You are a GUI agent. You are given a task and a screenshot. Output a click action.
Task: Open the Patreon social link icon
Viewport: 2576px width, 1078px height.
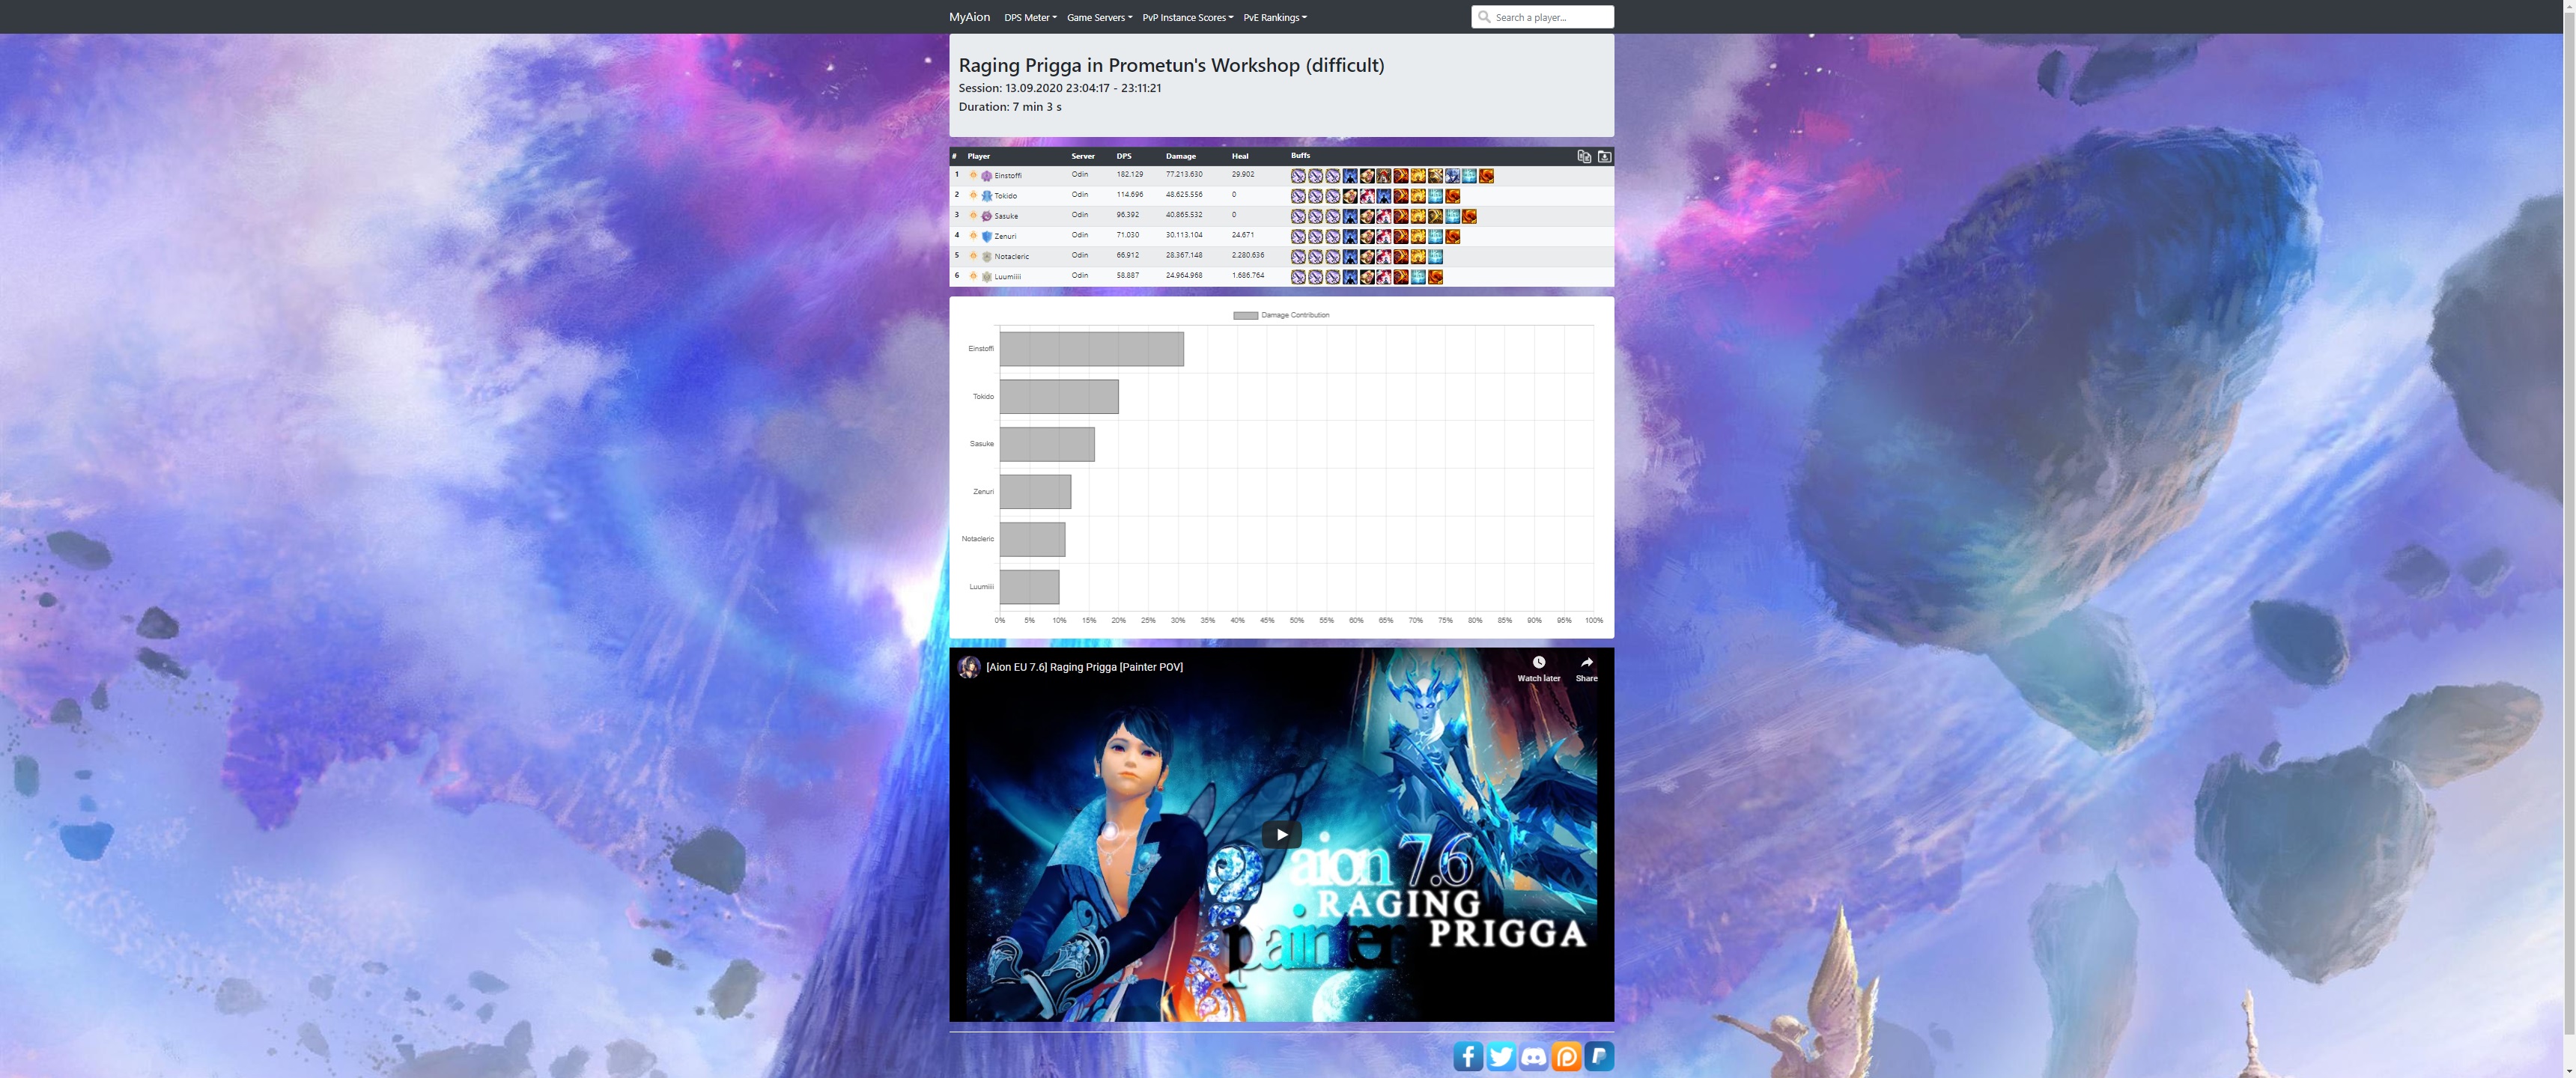[x=1567, y=1056]
